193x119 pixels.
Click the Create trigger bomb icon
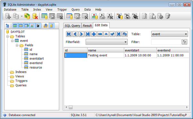tap(120, 16)
